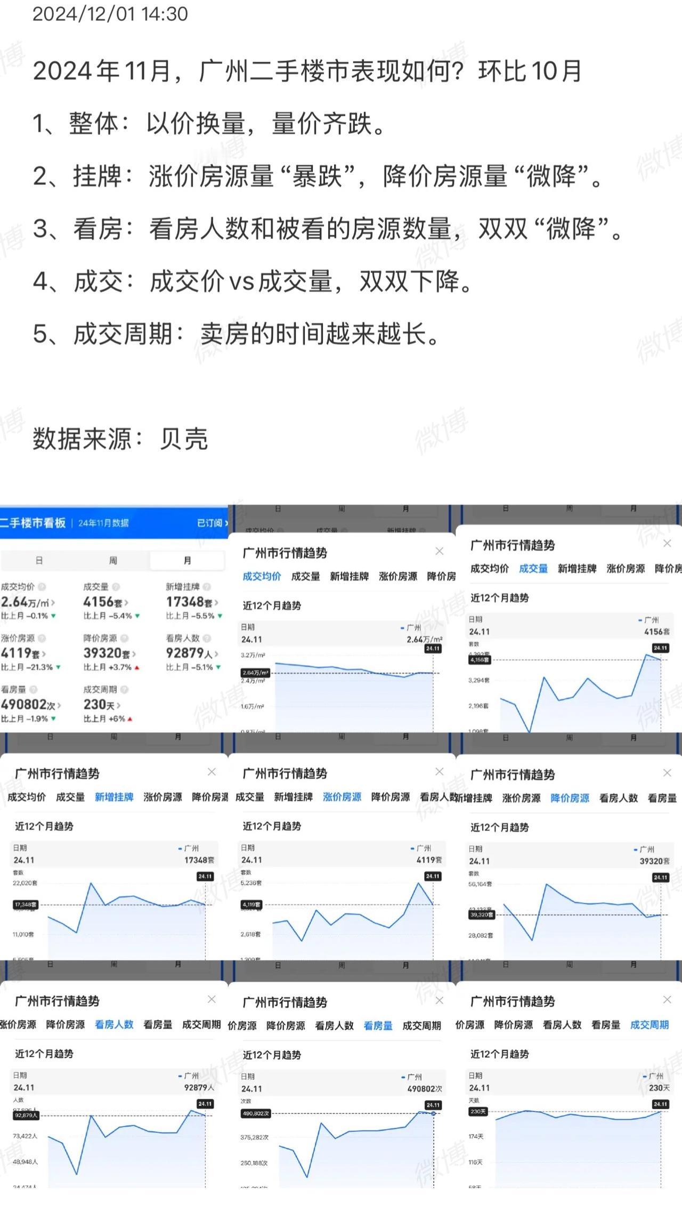Click '比上月 -21.3%' under 涨价房源
Viewport: 682px width, 1212px height.
coord(31,667)
